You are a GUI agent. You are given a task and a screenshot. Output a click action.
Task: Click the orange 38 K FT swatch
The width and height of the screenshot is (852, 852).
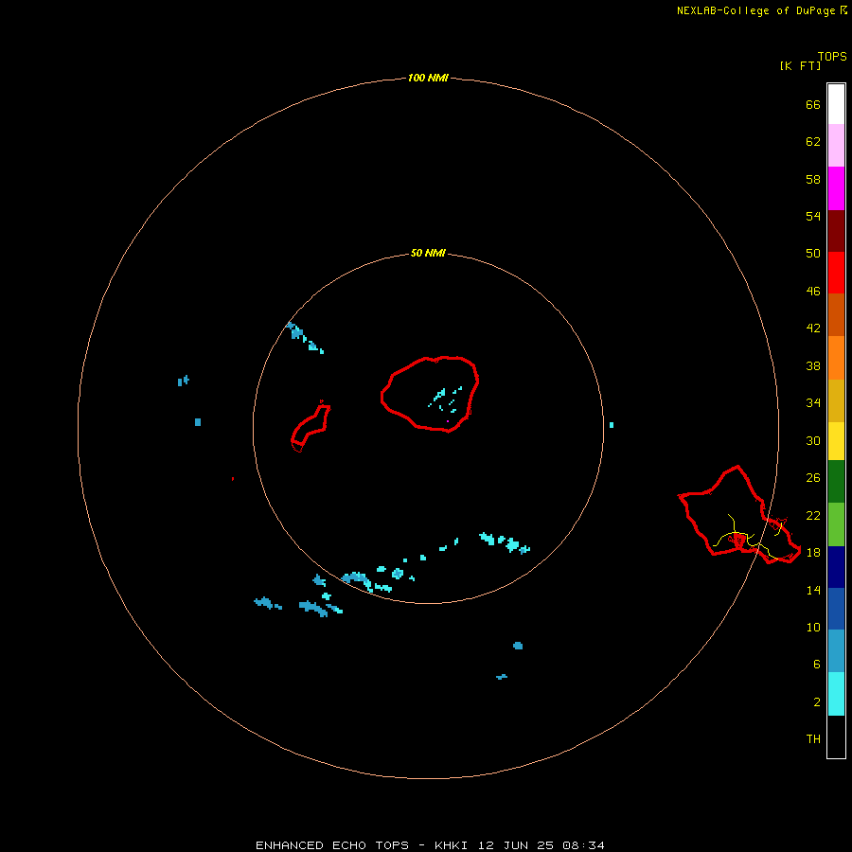click(836, 358)
